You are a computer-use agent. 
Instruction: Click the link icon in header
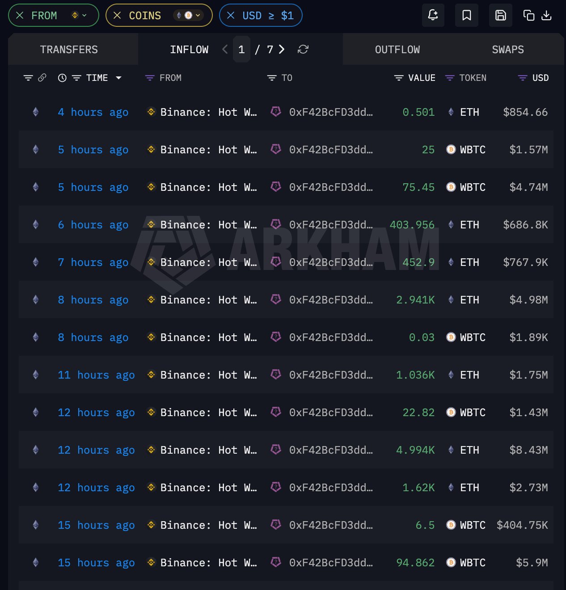pyautogui.click(x=42, y=78)
